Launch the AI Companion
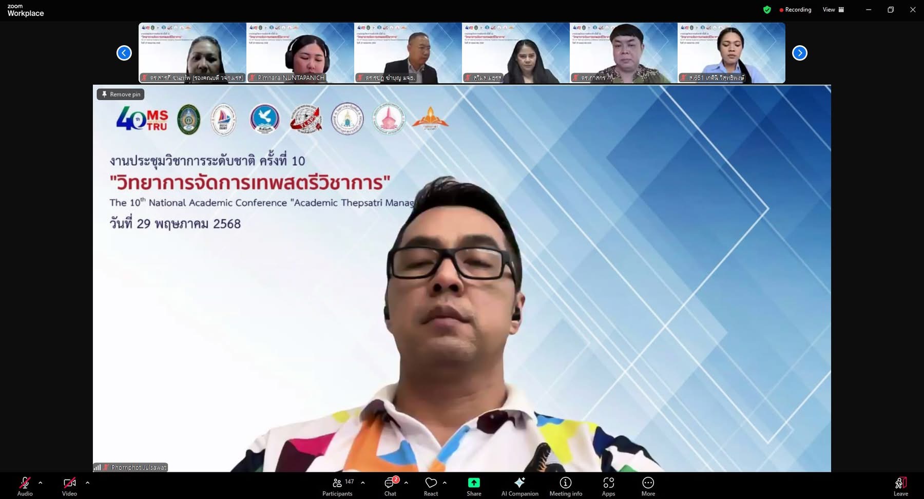Image resolution: width=924 pixels, height=499 pixels. coord(519,486)
